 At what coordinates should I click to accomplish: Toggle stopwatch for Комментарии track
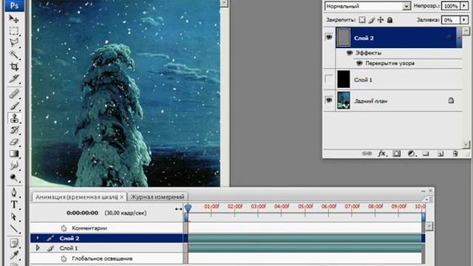coord(64,228)
